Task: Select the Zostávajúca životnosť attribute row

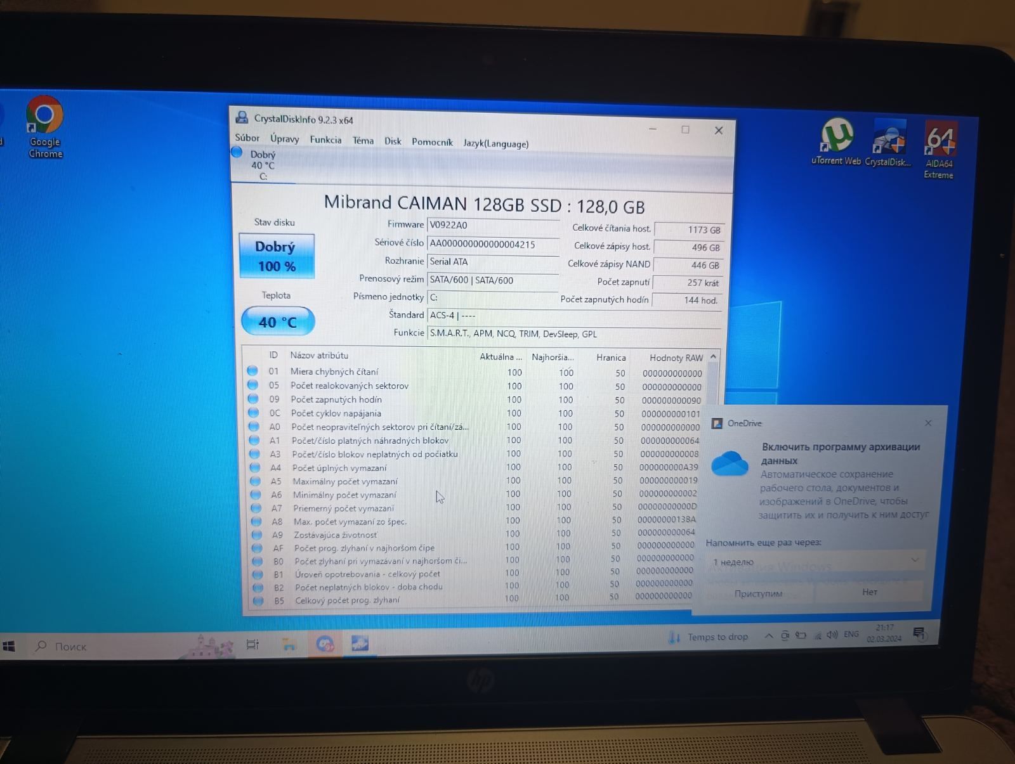Action: (x=476, y=534)
